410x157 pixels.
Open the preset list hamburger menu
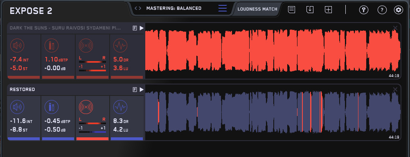pyautogui.click(x=223, y=8)
